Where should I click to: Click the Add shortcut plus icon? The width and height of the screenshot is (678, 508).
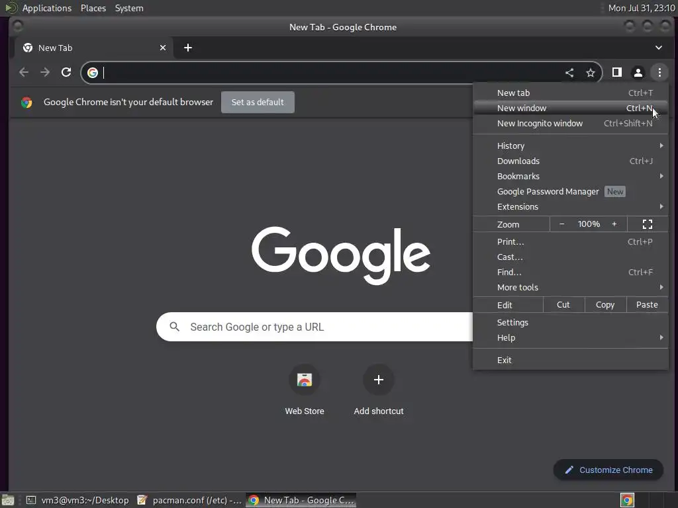(x=378, y=380)
